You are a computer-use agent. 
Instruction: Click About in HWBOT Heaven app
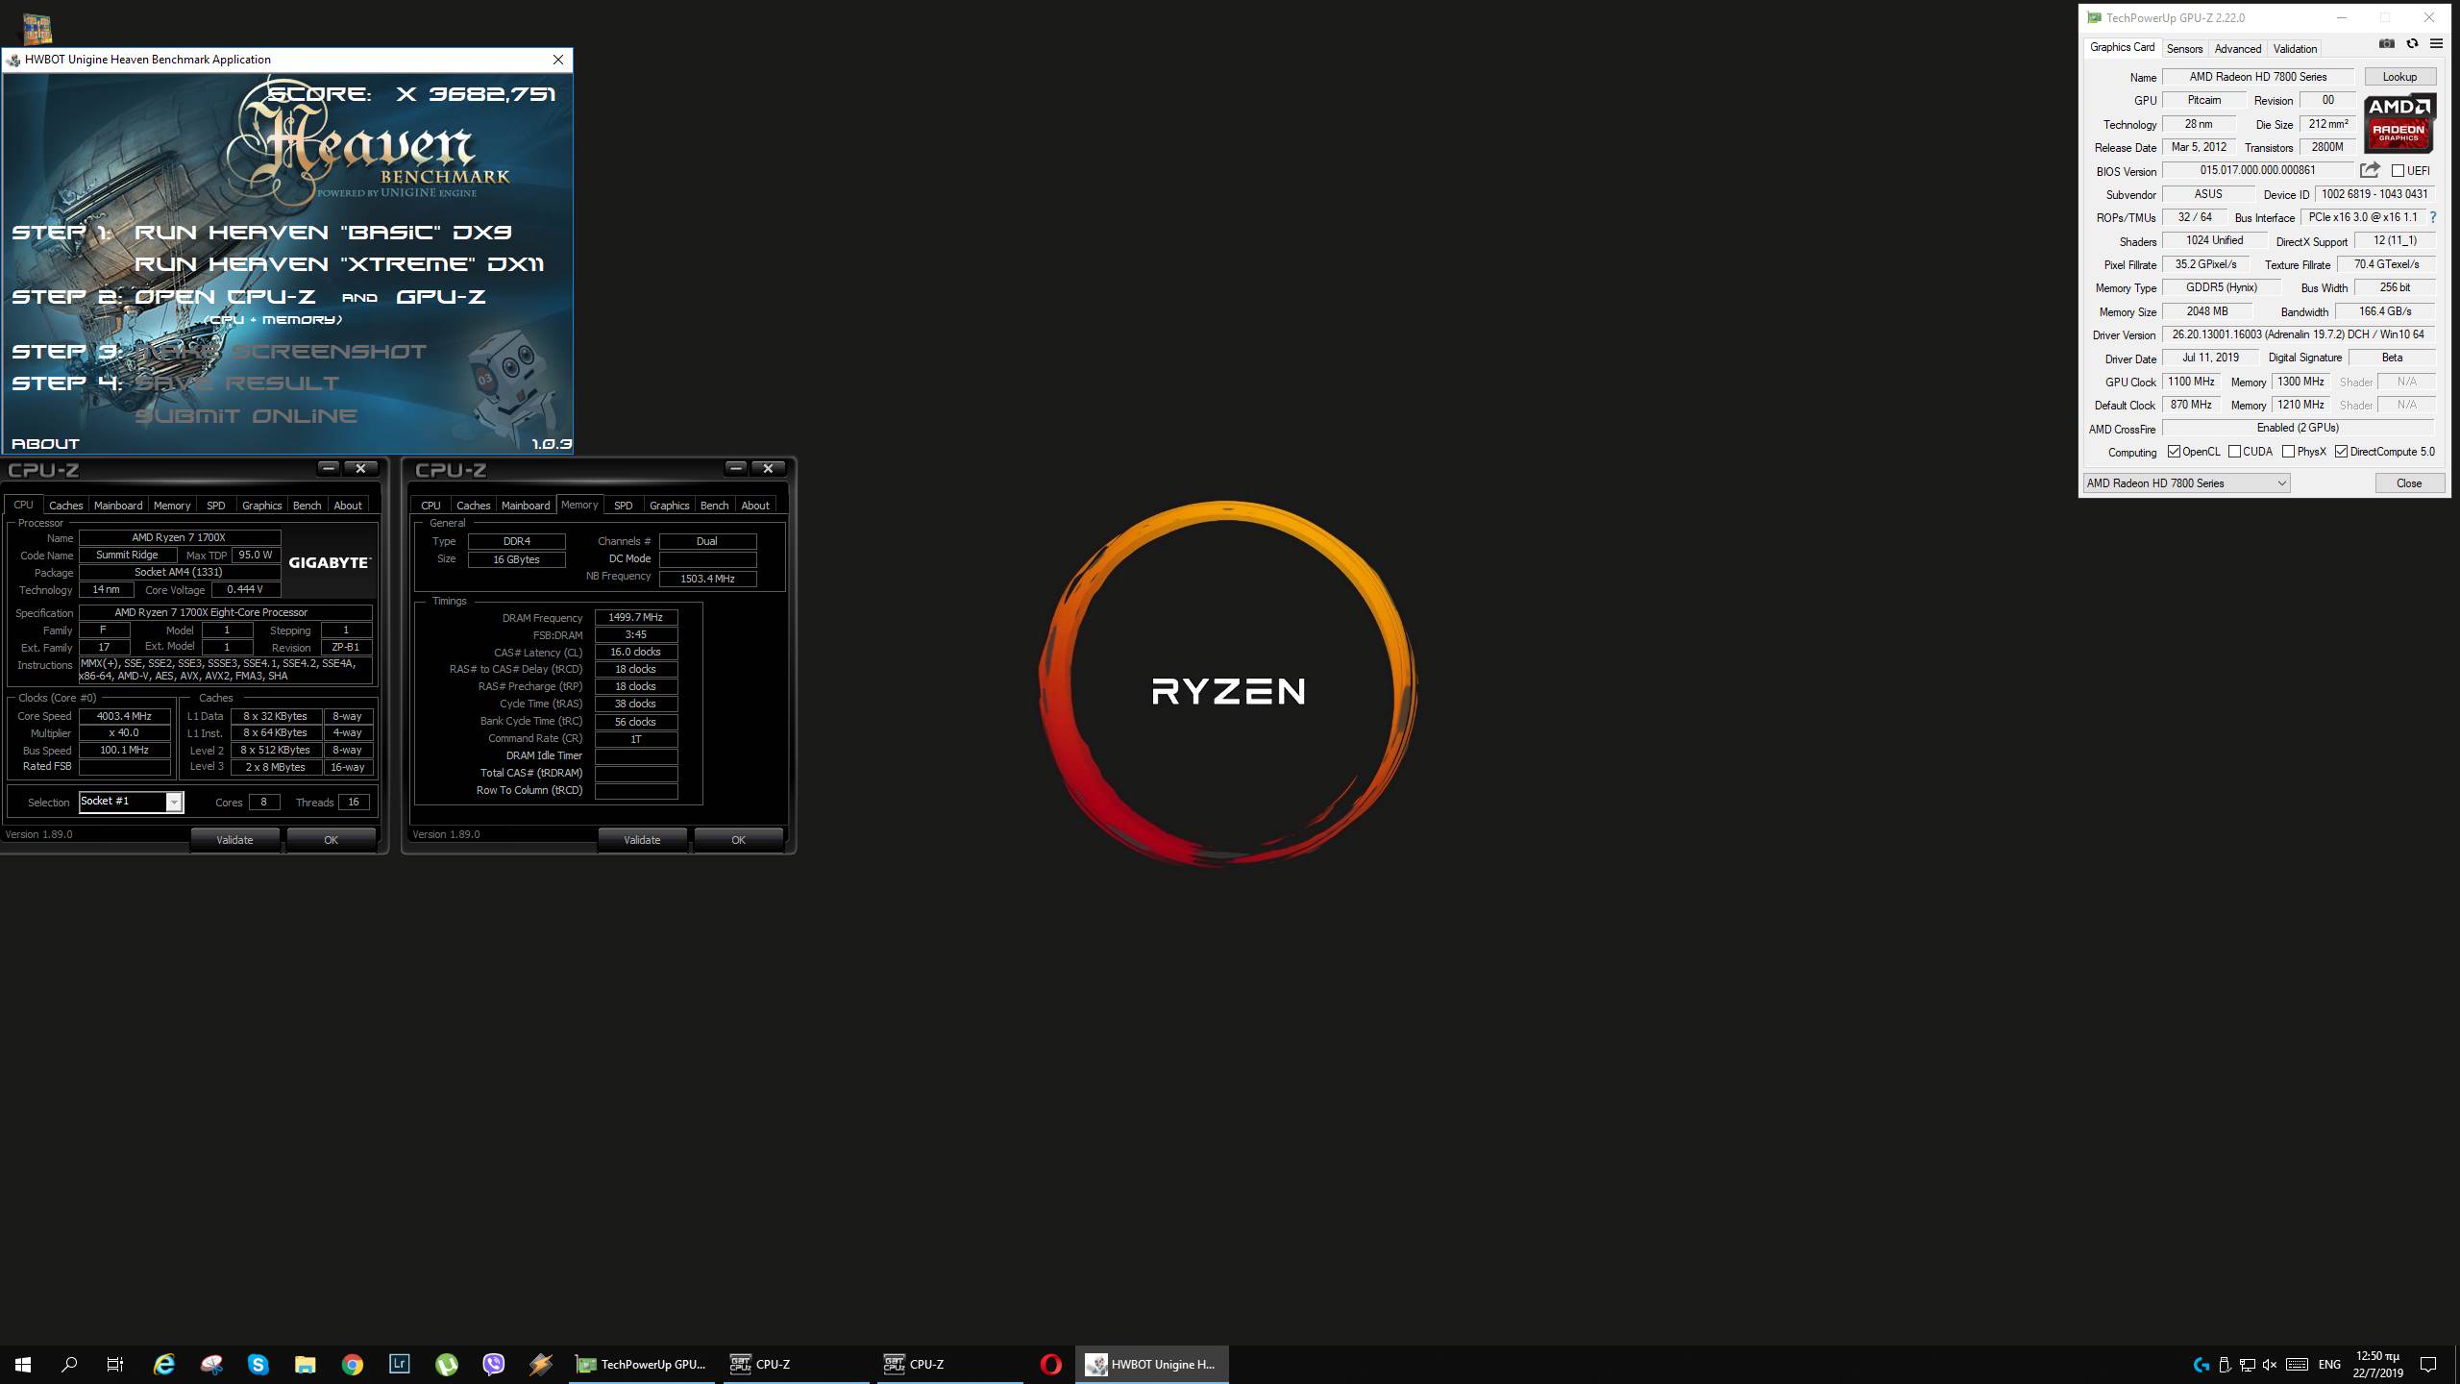tap(45, 444)
